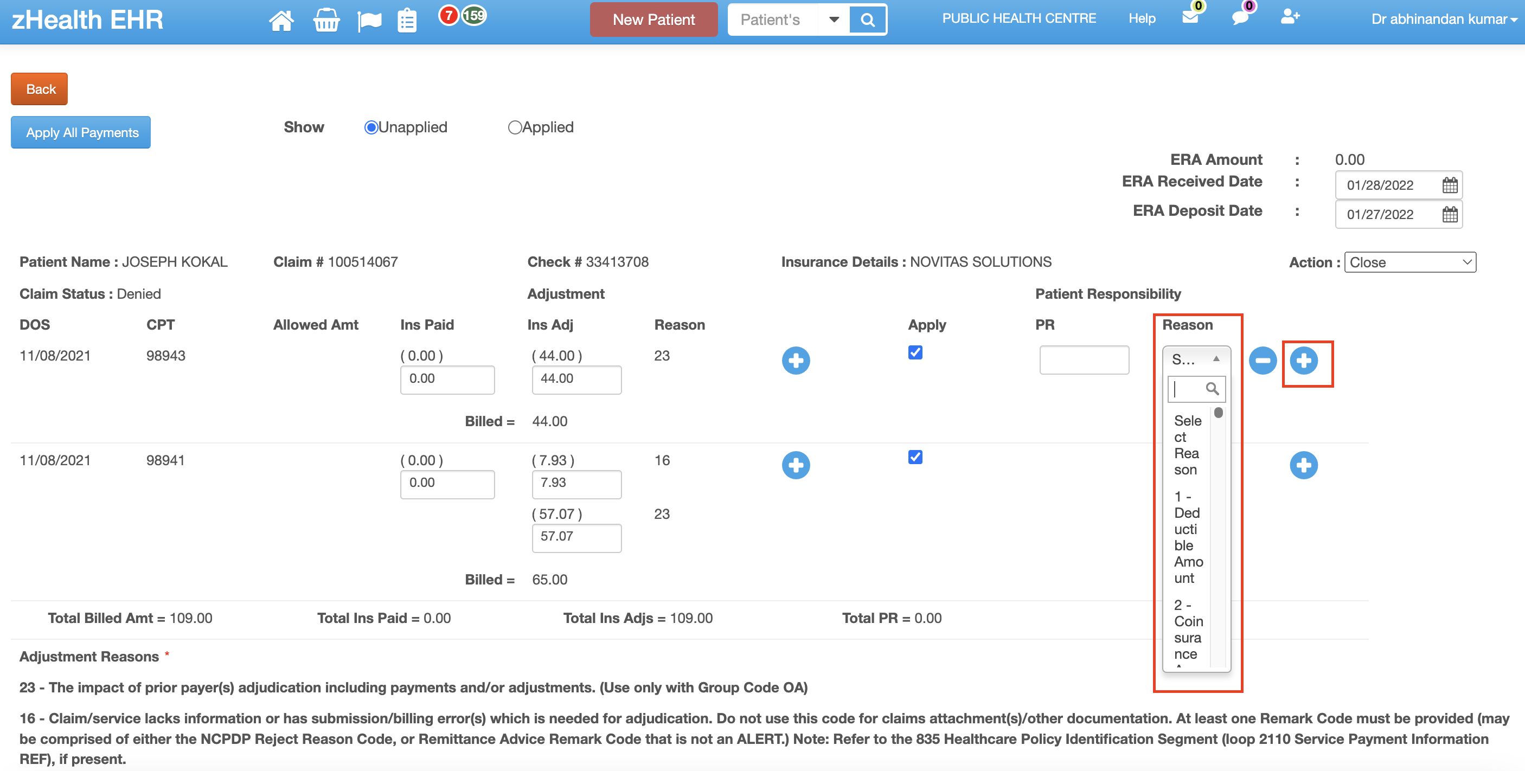Click Ins Adj 44.00 input field
The height and width of the screenshot is (771, 1525).
[x=576, y=380]
